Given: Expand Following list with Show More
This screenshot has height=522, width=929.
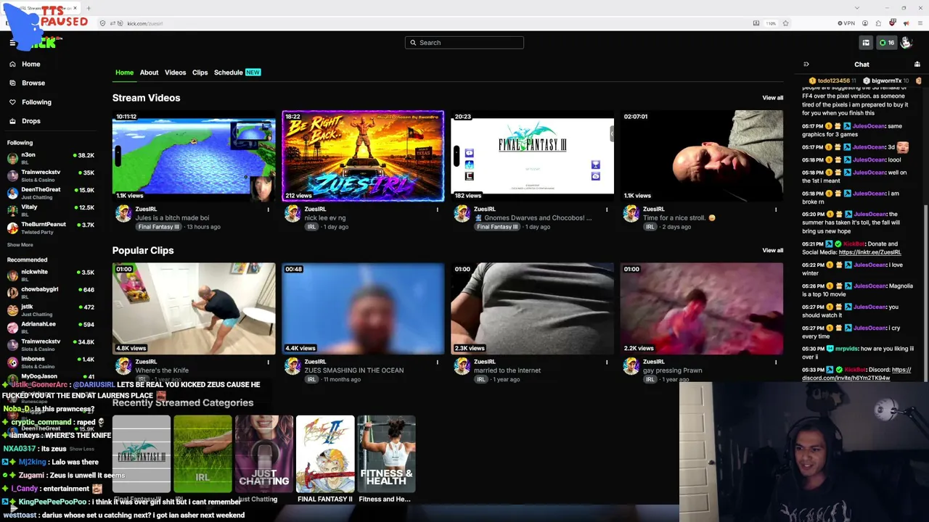Looking at the screenshot, I should [20, 245].
